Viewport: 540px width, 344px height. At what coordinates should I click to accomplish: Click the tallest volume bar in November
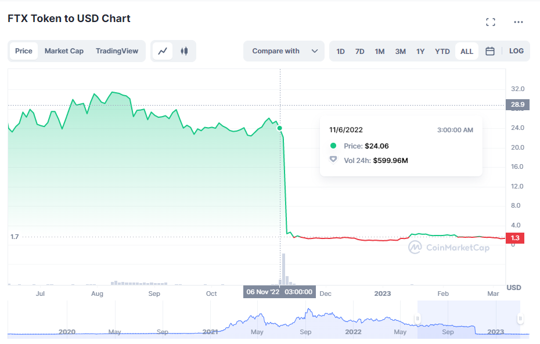point(284,269)
